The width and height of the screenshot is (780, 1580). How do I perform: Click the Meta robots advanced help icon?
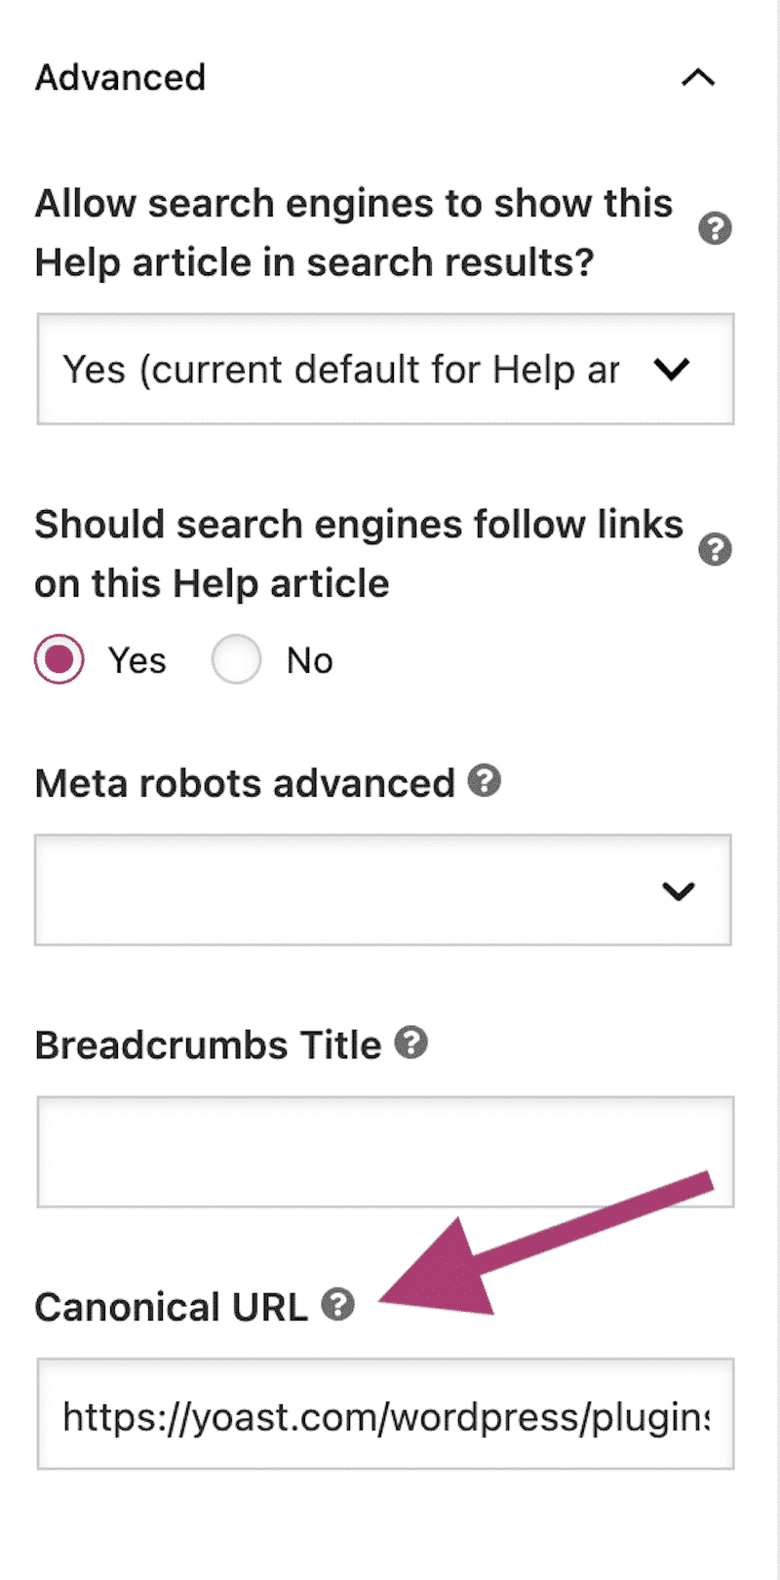[485, 781]
